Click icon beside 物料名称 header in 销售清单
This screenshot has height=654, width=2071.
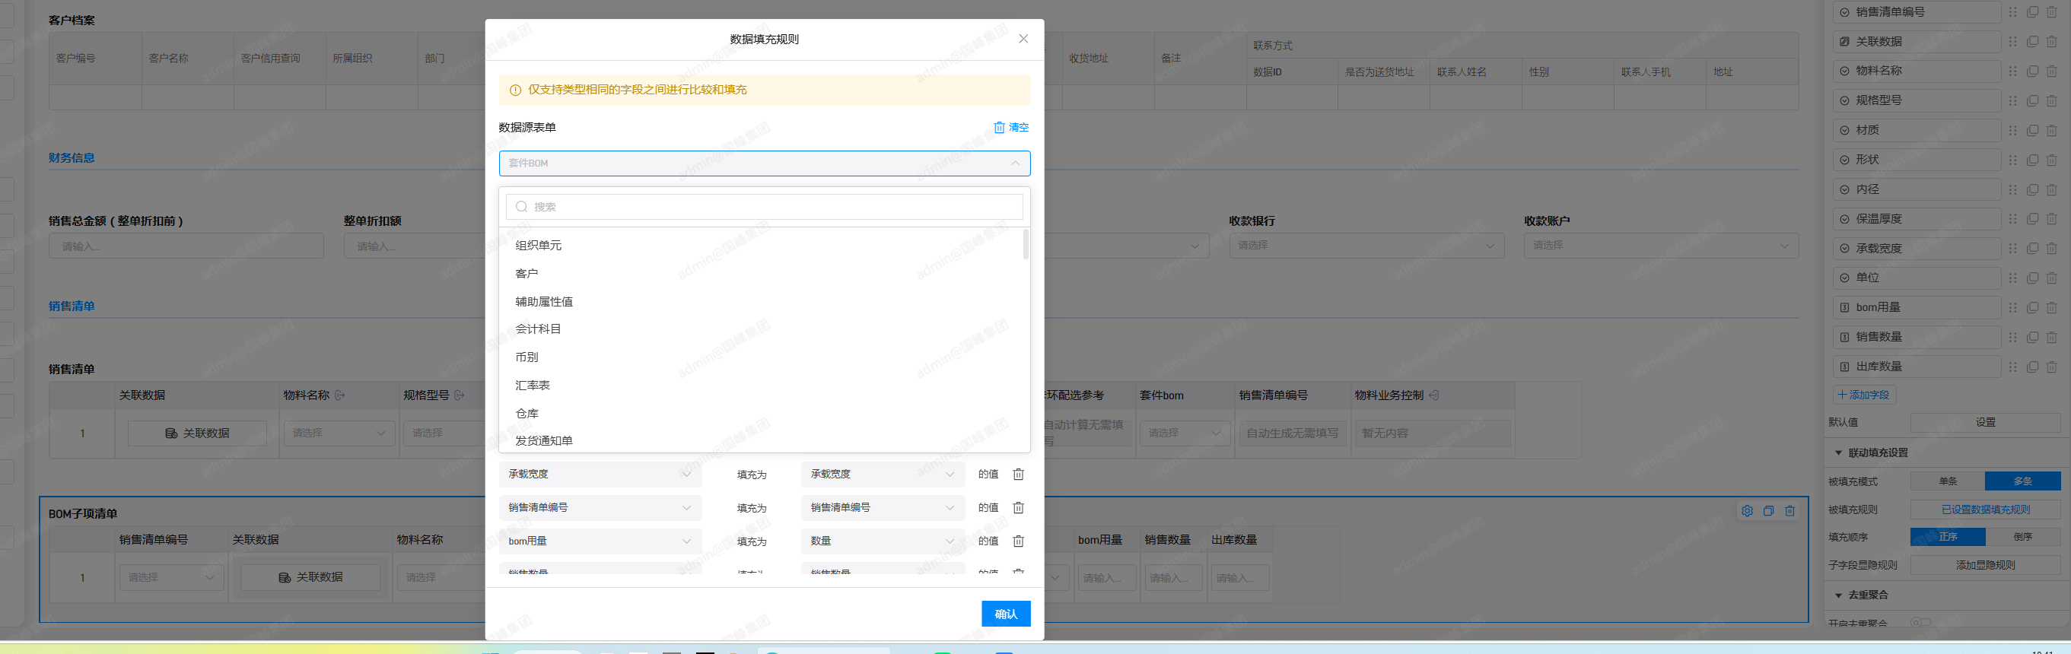pos(340,395)
